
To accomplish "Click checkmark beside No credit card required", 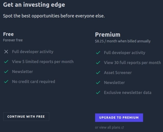I will point(6,82).
